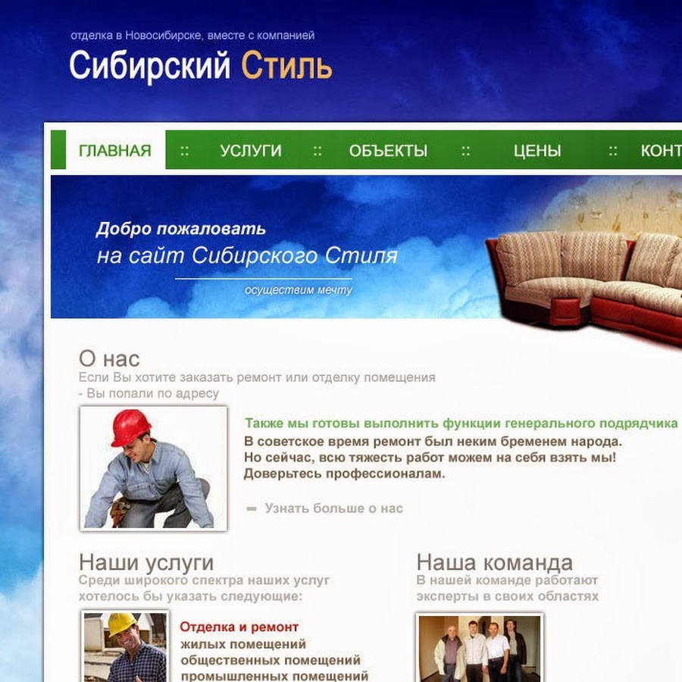Click the dash icon before Узнать больше
Screen dimensions: 682x682
[x=252, y=509]
